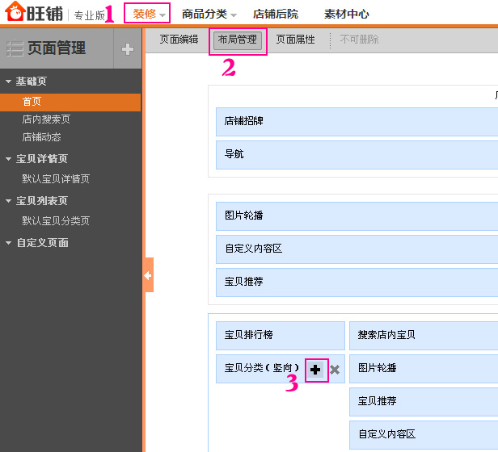Collapse the 基础页 tree section
Screen dimensions: 498x452
click(8, 82)
